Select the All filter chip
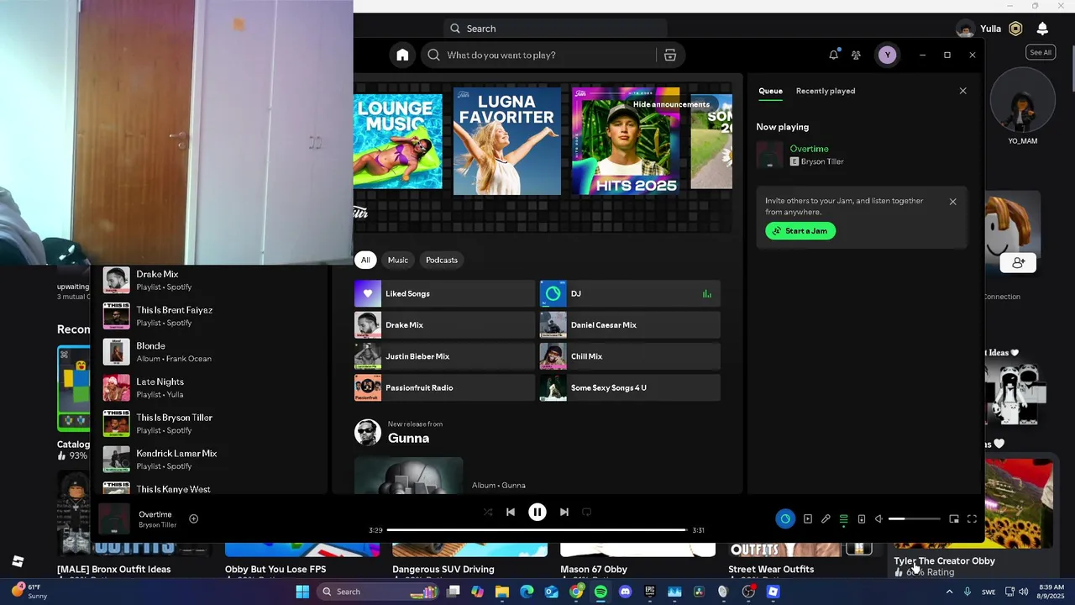Image resolution: width=1075 pixels, height=605 pixels. (x=365, y=260)
